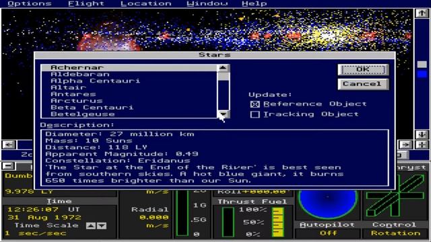431x242 pixels.
Task: Cancel the Stars dialog
Action: [x=363, y=84]
